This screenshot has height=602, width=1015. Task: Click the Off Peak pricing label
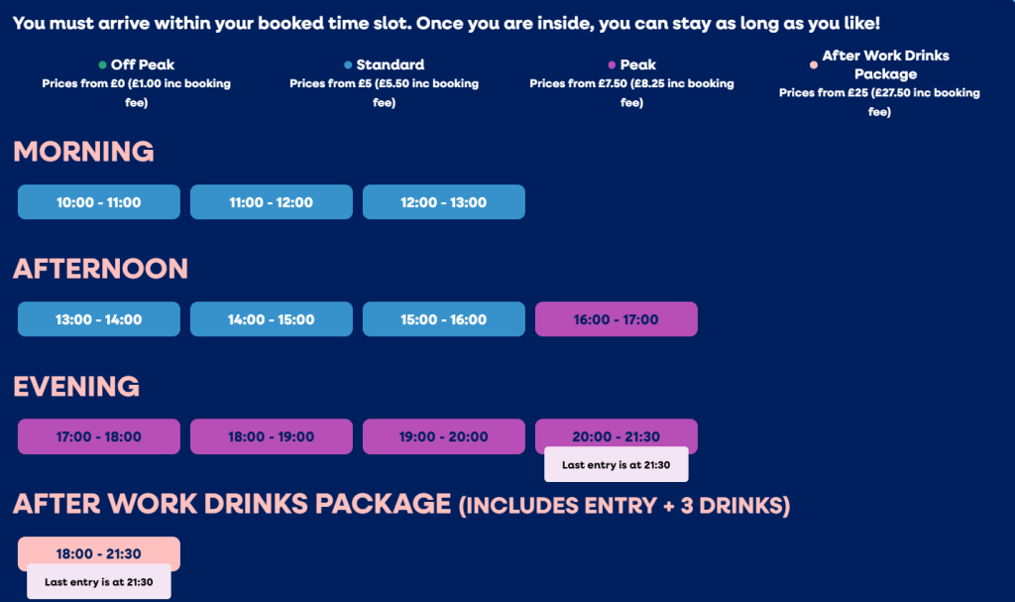(x=143, y=65)
